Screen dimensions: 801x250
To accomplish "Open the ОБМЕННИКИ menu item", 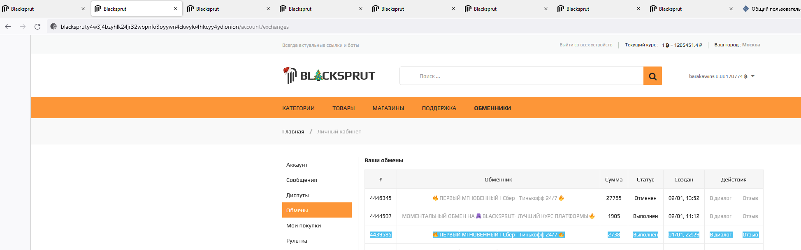I will (492, 108).
